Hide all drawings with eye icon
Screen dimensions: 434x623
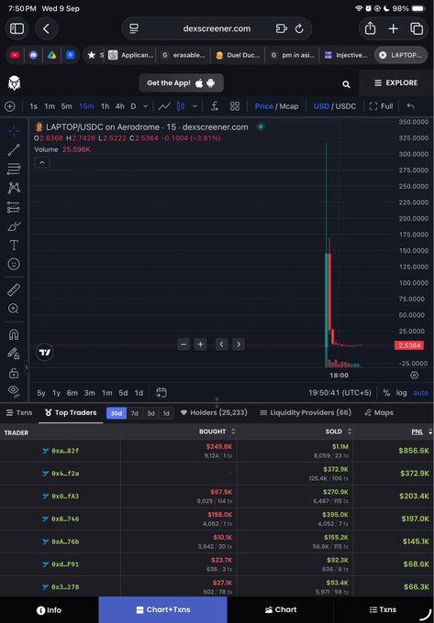[x=14, y=390]
